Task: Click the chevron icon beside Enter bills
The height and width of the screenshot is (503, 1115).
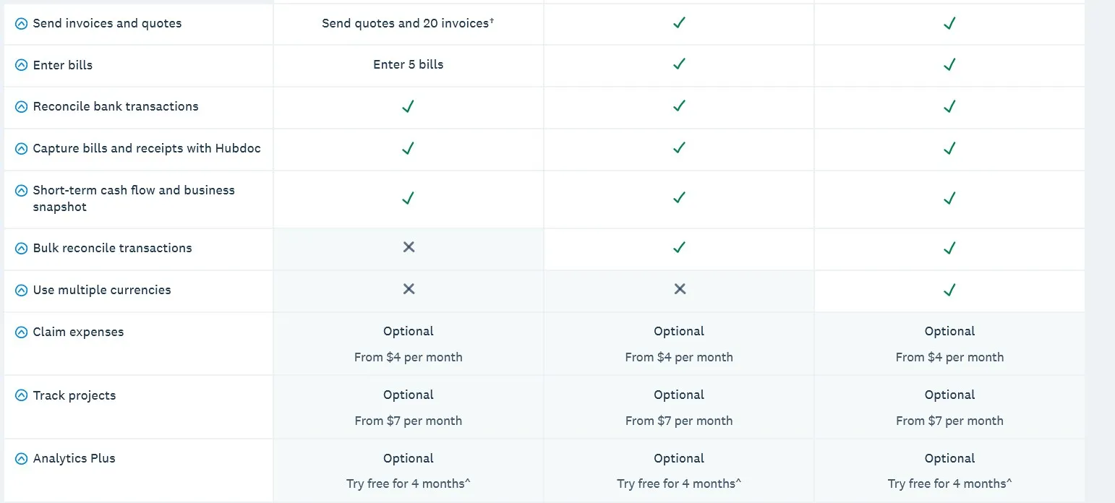Action: (x=22, y=66)
